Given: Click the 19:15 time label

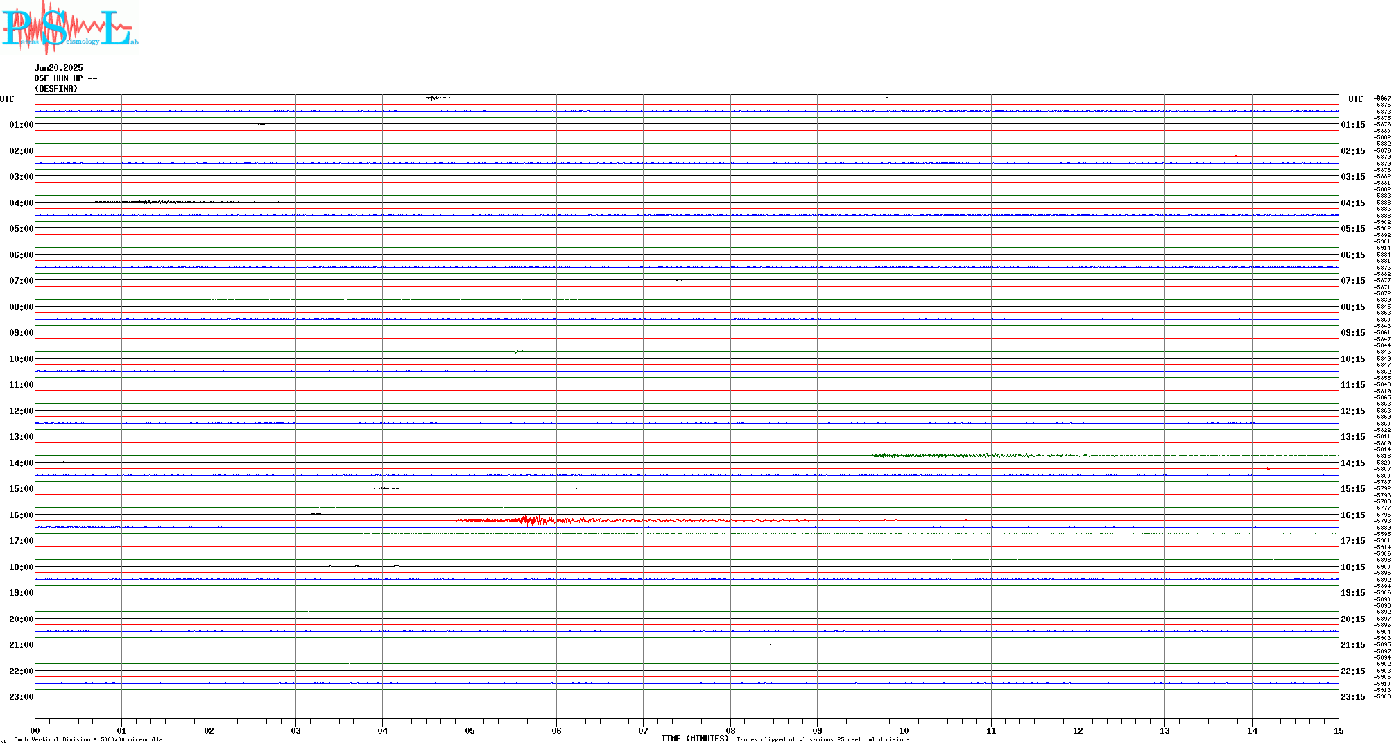Looking at the screenshot, I should click(x=1353, y=593).
